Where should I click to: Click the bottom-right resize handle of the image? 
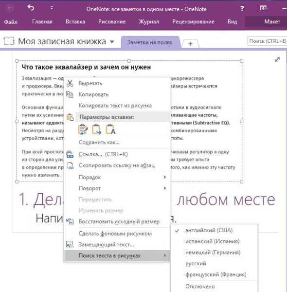242,182
